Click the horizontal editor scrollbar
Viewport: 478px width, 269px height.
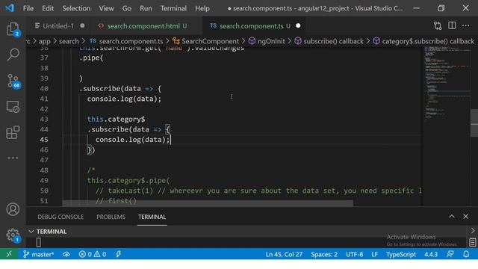click(208, 203)
